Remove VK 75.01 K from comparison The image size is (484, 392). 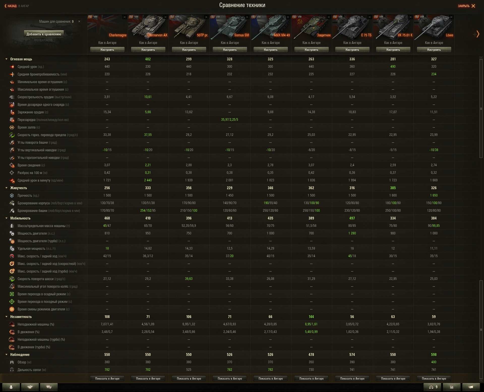[x=410, y=17]
